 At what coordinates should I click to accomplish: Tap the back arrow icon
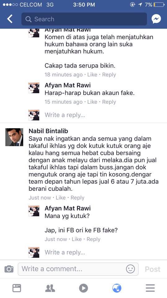(x=10, y=19)
